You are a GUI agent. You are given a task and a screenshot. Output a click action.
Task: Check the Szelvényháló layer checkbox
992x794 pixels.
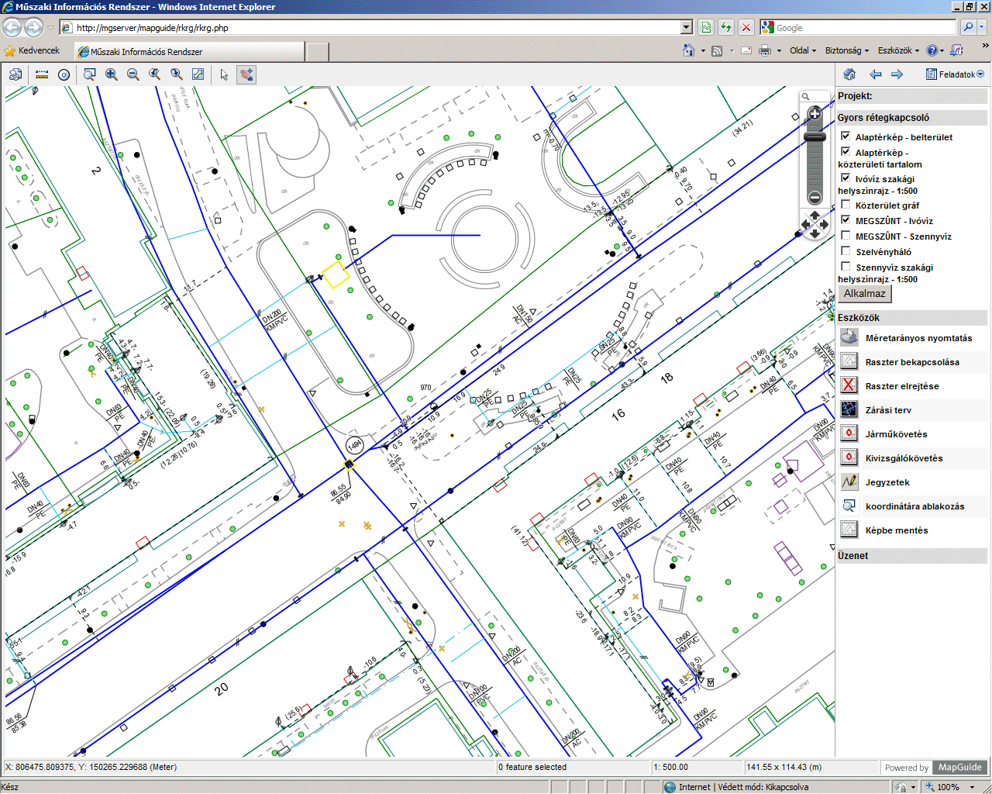[x=846, y=251]
